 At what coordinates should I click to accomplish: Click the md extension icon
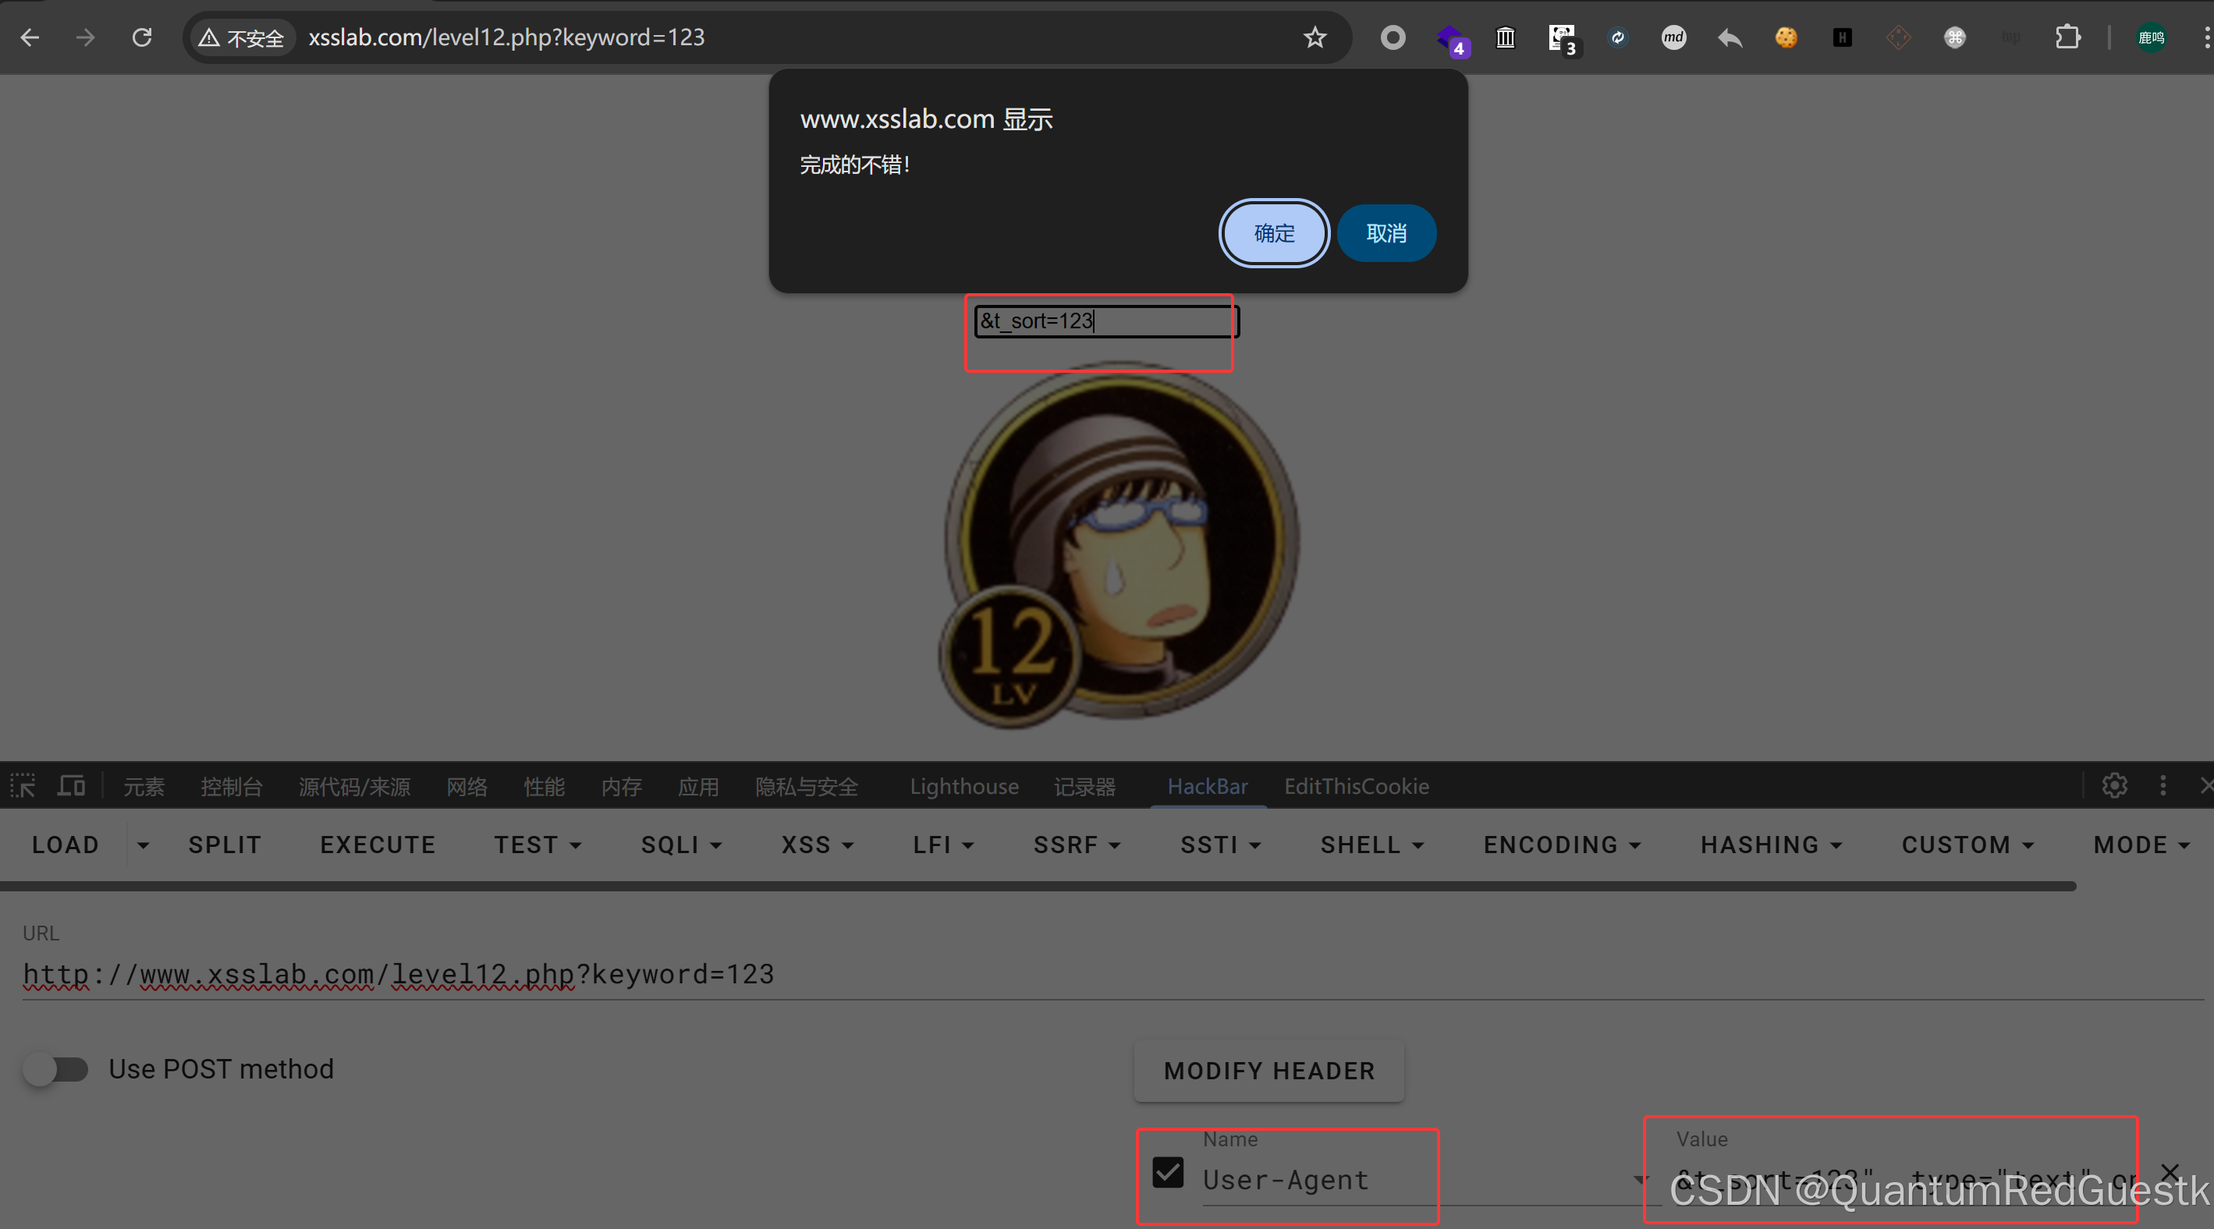click(x=1673, y=37)
